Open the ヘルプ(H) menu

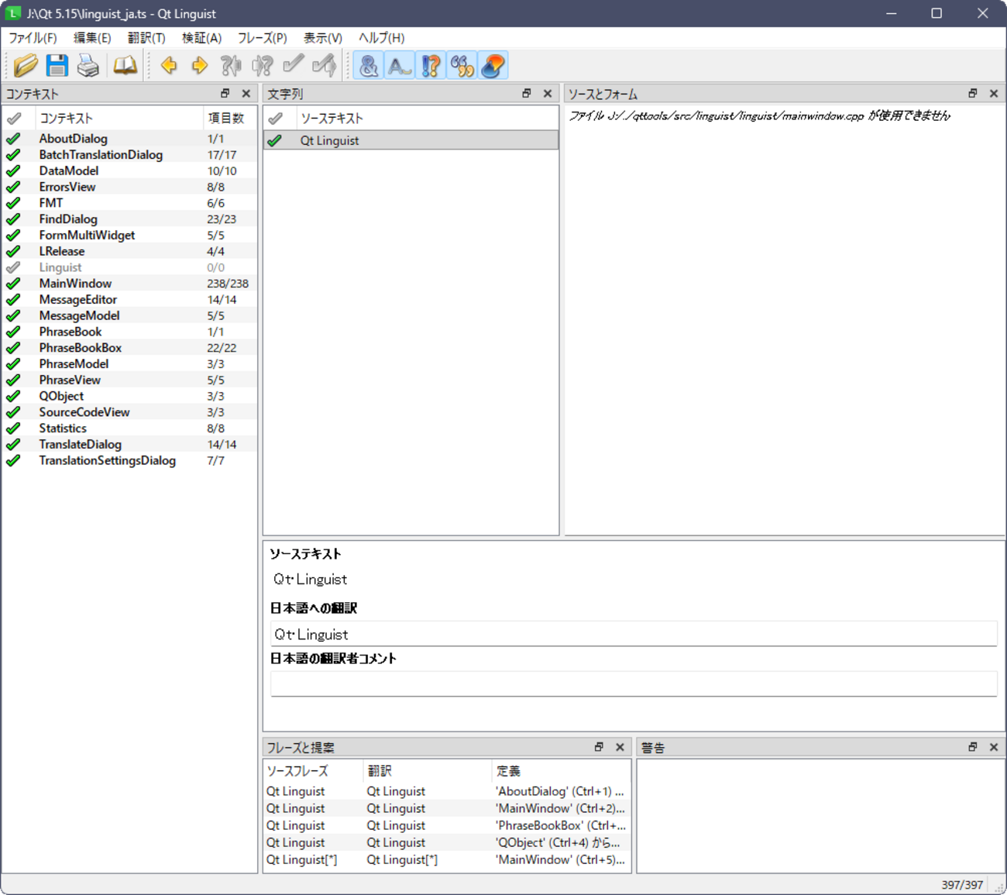pos(381,38)
